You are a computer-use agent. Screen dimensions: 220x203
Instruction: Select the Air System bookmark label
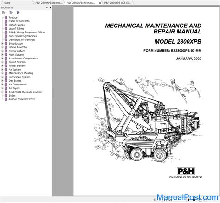pyautogui.click(x=15, y=70)
